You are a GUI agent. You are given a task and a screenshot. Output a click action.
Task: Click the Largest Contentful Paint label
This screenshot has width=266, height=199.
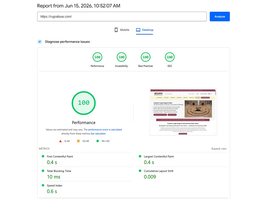pos(159,157)
